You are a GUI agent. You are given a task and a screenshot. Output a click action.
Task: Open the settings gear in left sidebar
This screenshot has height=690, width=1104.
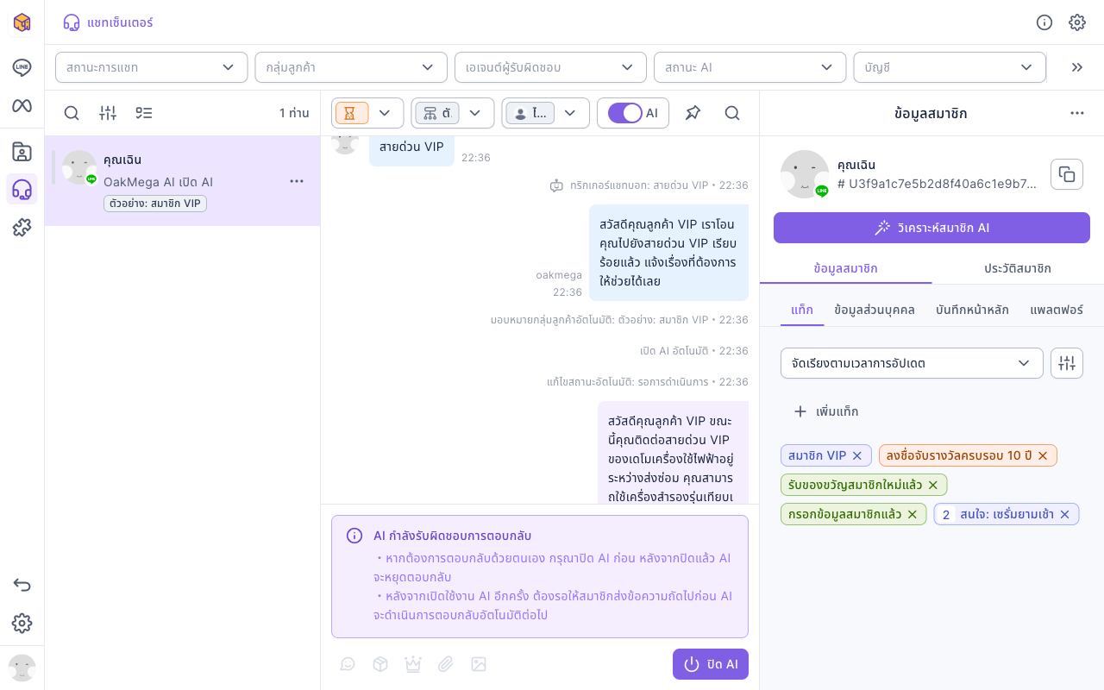tap(22, 624)
